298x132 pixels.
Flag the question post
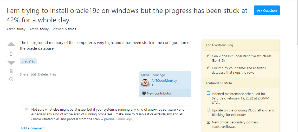(53, 74)
